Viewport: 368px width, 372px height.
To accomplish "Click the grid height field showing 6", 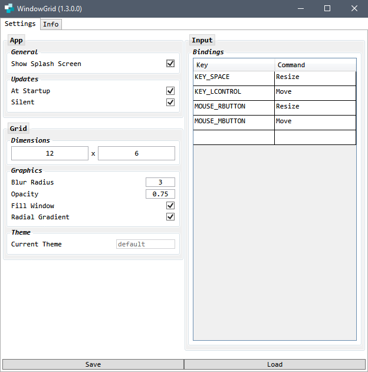I will tap(136, 153).
